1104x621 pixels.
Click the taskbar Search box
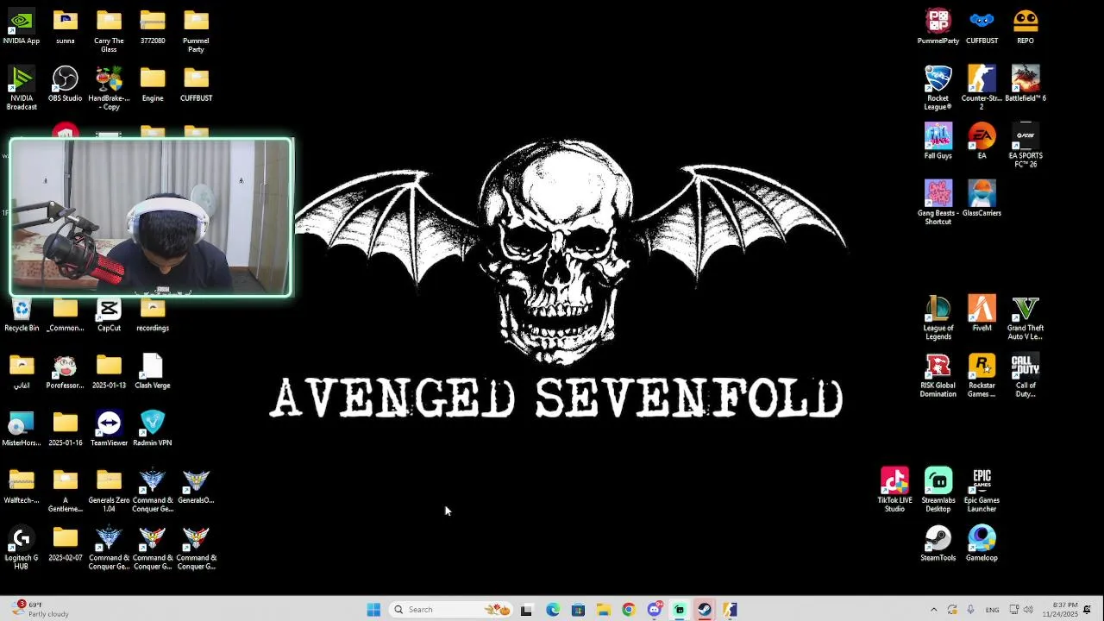[x=451, y=610]
